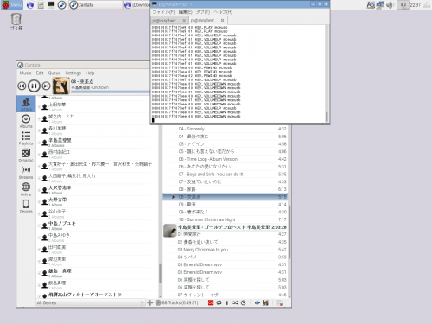This screenshot has width=432, height=324.
Task: Click the plus add icon beside genres
Action: pyautogui.click(x=149, y=302)
